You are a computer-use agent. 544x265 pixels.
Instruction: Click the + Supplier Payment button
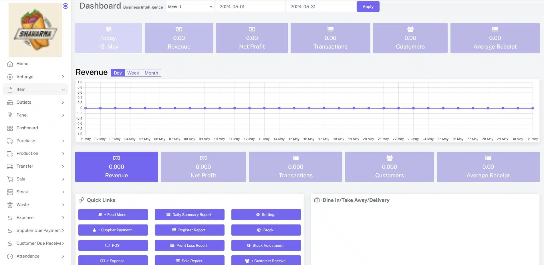[113, 230]
